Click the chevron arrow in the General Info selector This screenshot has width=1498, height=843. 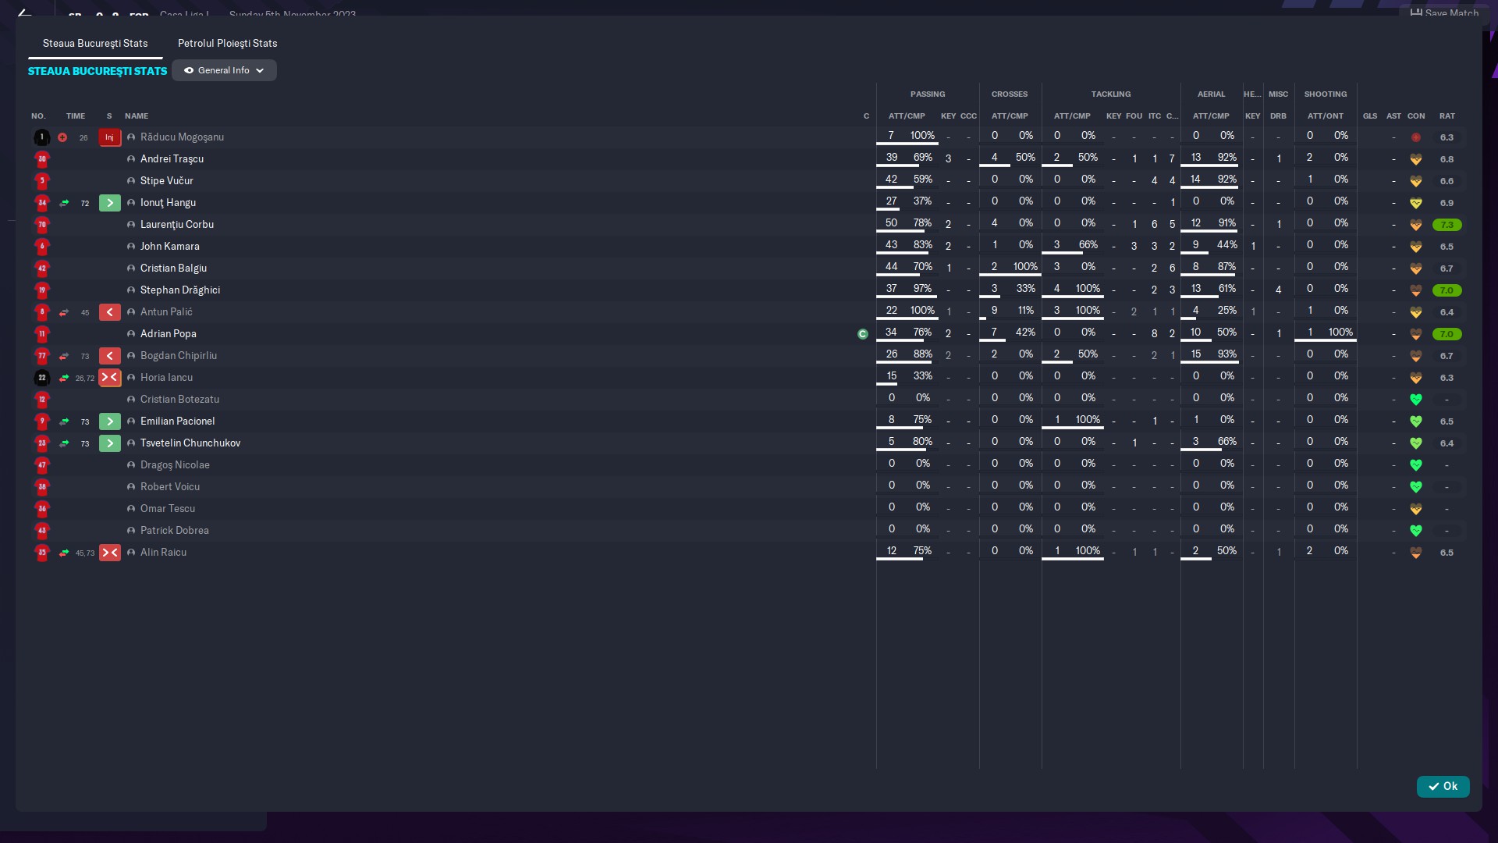tap(260, 70)
